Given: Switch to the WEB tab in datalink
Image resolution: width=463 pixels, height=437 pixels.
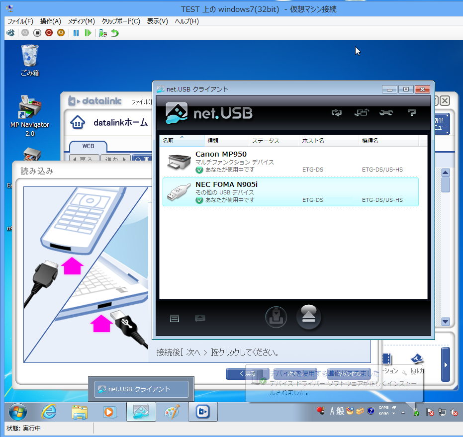Looking at the screenshot, I should tap(89, 146).
